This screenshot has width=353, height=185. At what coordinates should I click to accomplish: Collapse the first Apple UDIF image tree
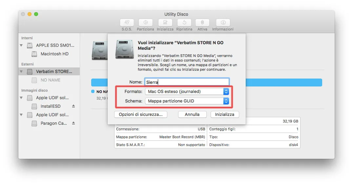point(21,98)
